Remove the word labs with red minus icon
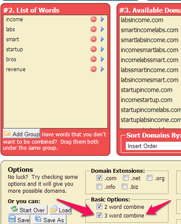Viewport: 181px width, 224px height. point(94,29)
